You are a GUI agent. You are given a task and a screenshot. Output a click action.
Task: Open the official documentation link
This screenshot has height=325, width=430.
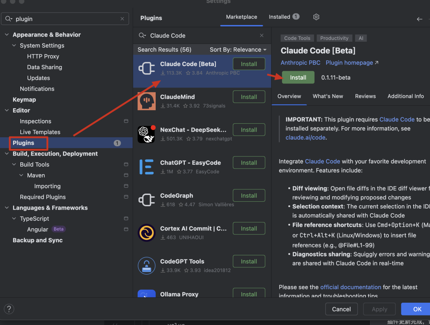click(350, 287)
